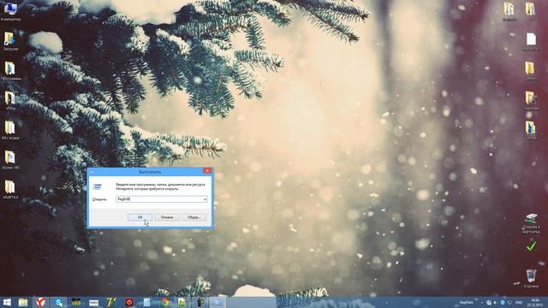Switch the ENG input language indicator
Image resolution: width=548 pixels, height=308 pixels.
click(519, 302)
